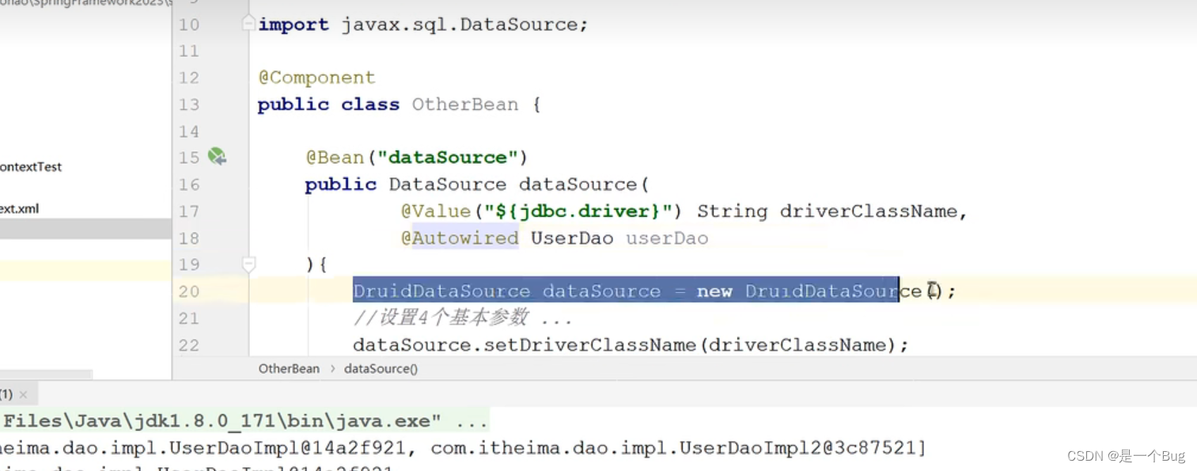This screenshot has width=1197, height=471.
Task: Click the @Bean annotation on line 15
Action: (335, 158)
